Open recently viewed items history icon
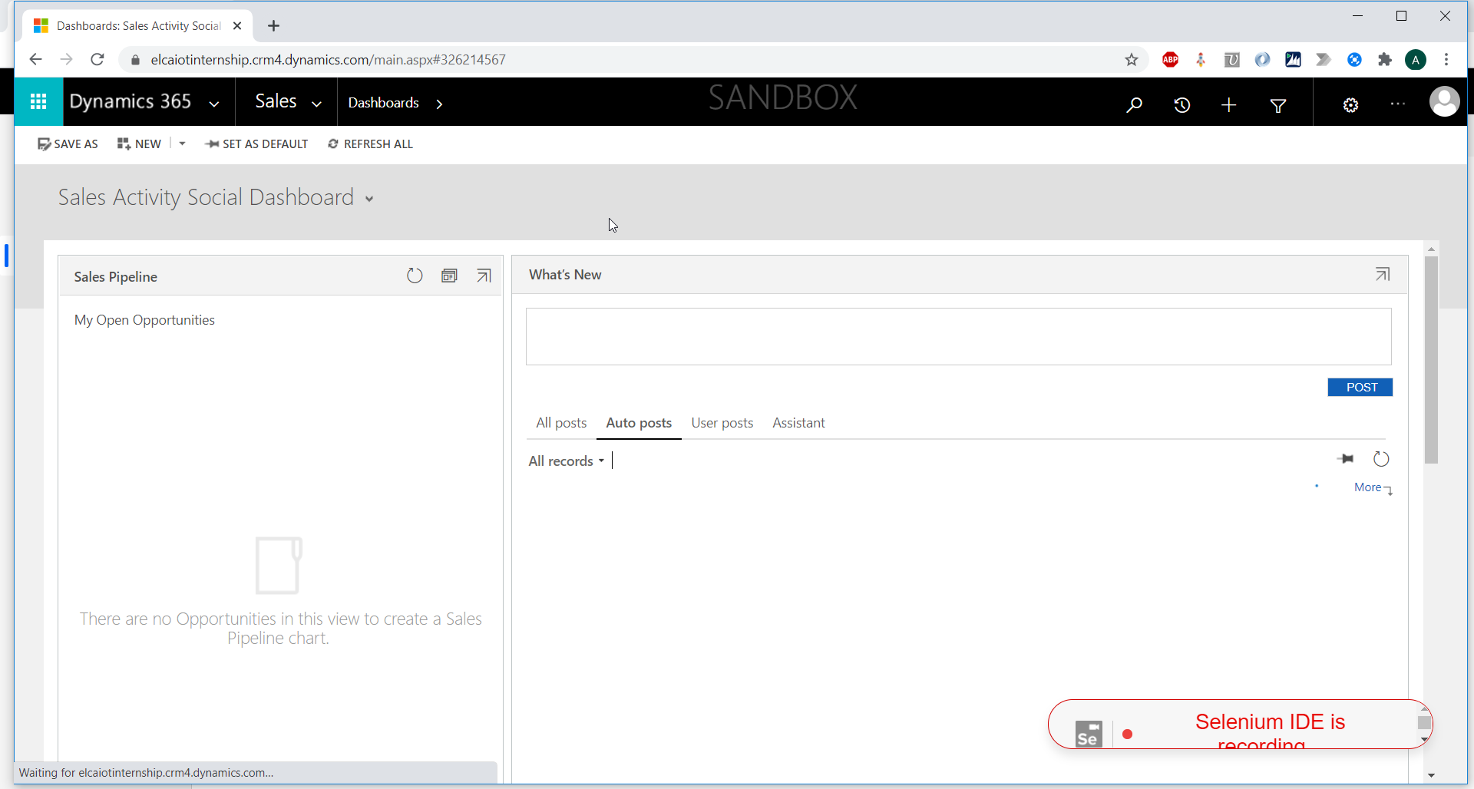Screen dimensions: 1474x789 (1182, 105)
